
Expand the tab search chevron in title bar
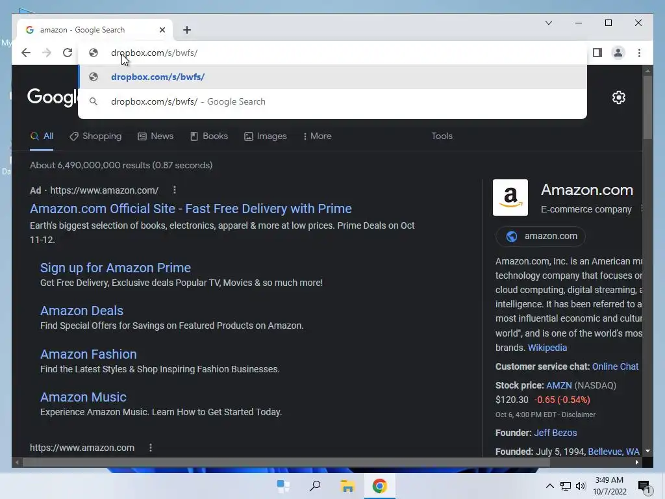tap(548, 23)
